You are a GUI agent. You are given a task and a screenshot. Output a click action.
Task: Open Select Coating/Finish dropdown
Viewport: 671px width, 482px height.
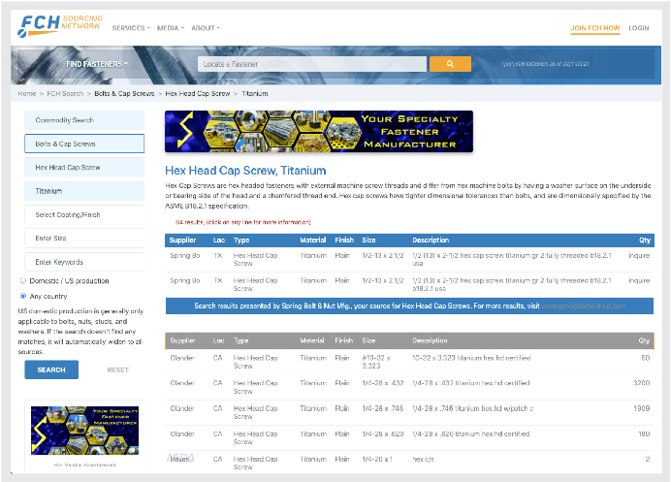point(84,214)
